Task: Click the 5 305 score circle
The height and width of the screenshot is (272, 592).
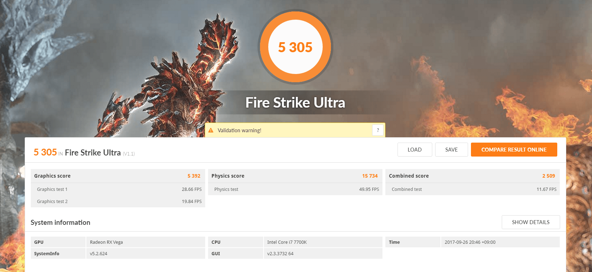Action: (295, 47)
